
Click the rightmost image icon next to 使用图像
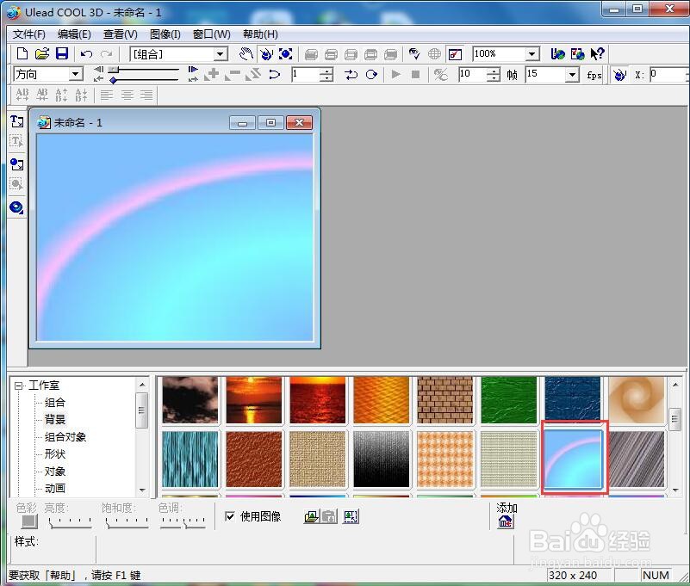click(x=351, y=516)
